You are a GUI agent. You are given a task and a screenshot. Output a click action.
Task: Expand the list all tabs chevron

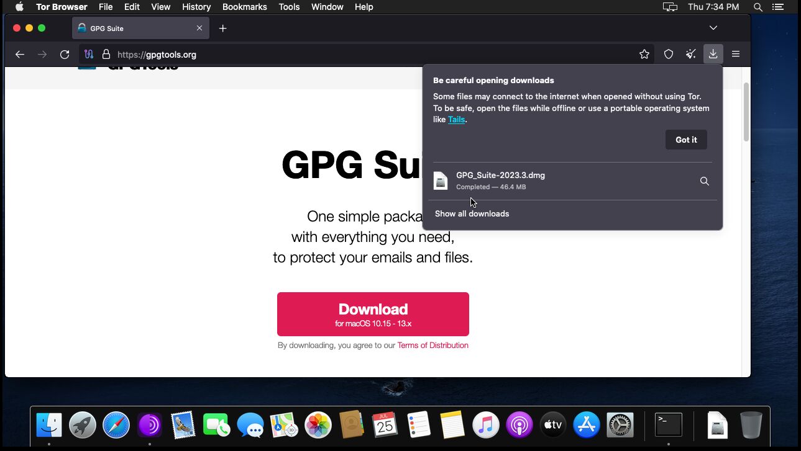[x=713, y=28]
